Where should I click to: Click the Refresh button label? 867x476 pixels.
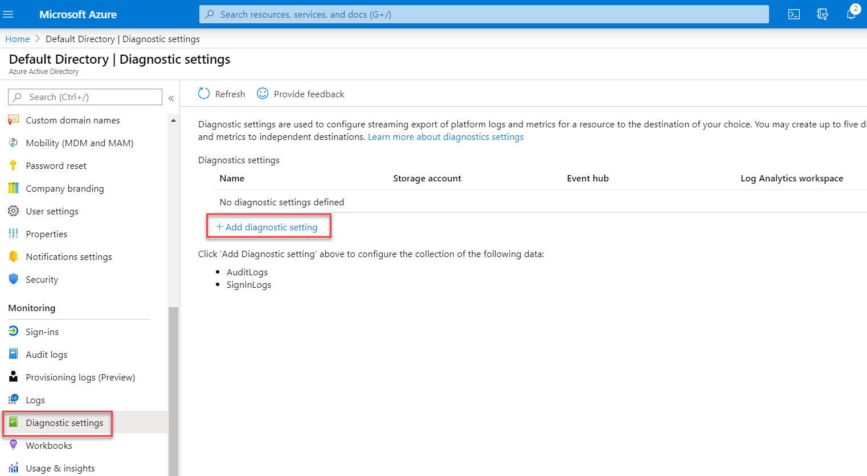tap(230, 94)
